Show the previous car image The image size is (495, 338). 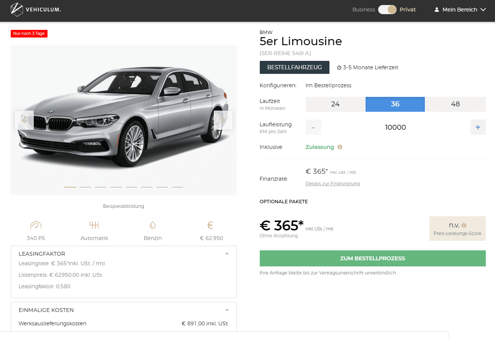point(24,120)
